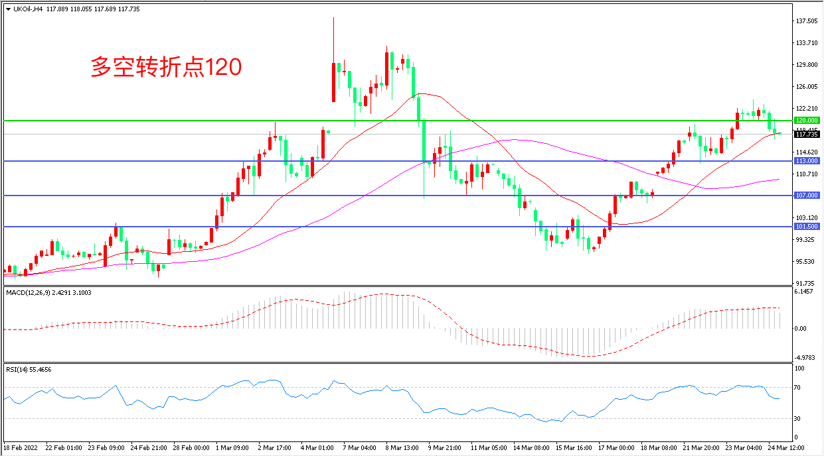
Task: Select the blue 107.000 price level tag
Action: pos(806,196)
